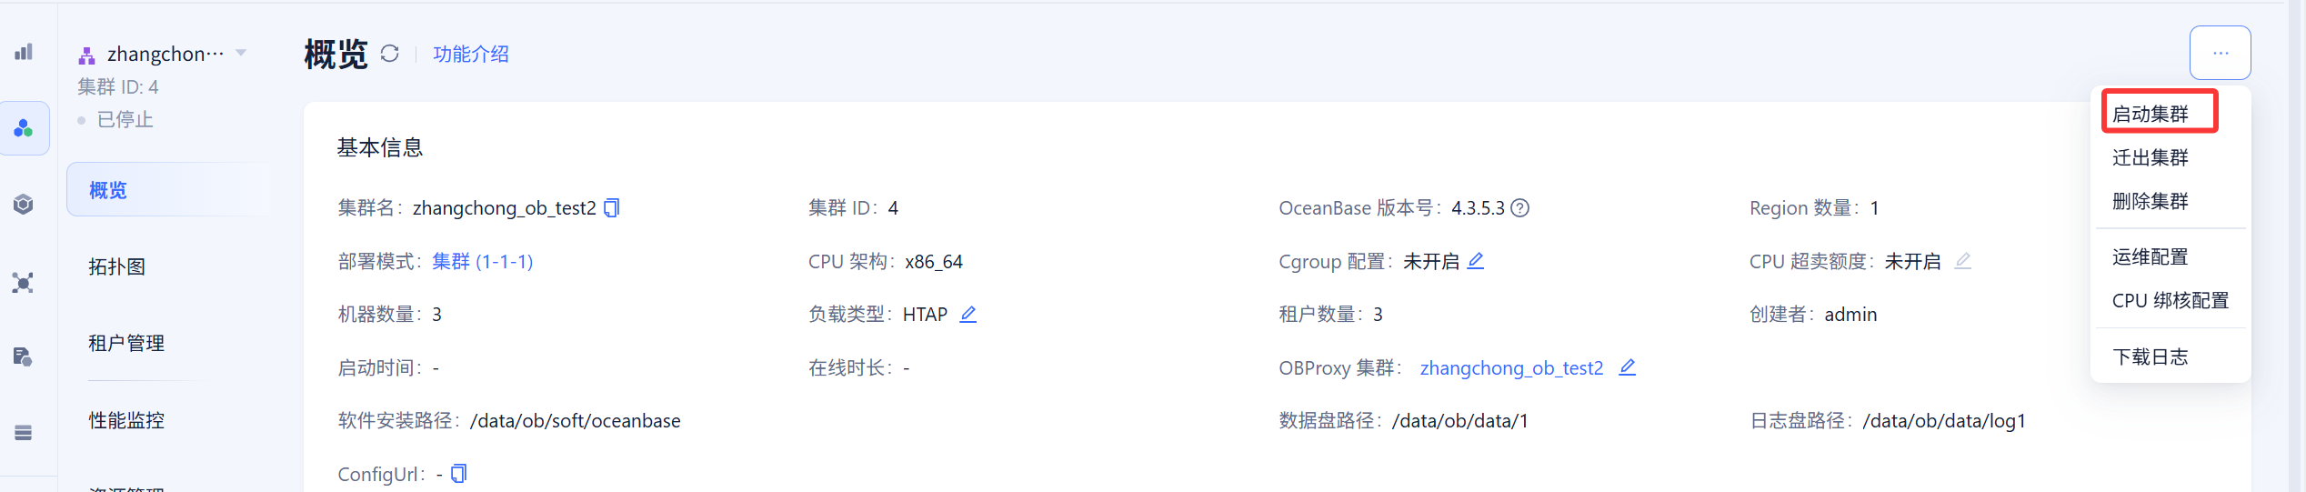Edit the 负载类型 HTAP value

(968, 315)
